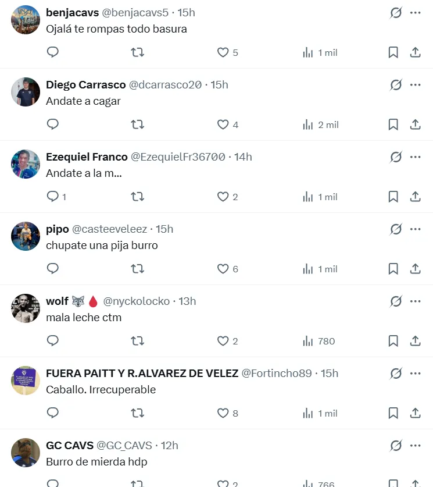Bookmark the tweet from pipo

click(393, 269)
